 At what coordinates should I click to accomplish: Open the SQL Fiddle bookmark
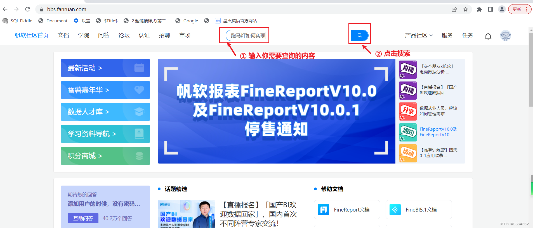pyautogui.click(x=17, y=21)
